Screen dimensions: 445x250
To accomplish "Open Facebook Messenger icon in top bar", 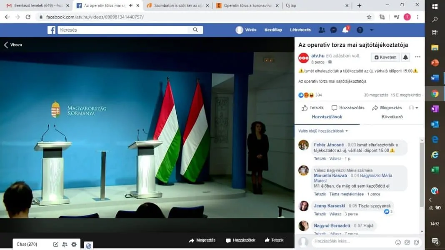I will coord(333,30).
